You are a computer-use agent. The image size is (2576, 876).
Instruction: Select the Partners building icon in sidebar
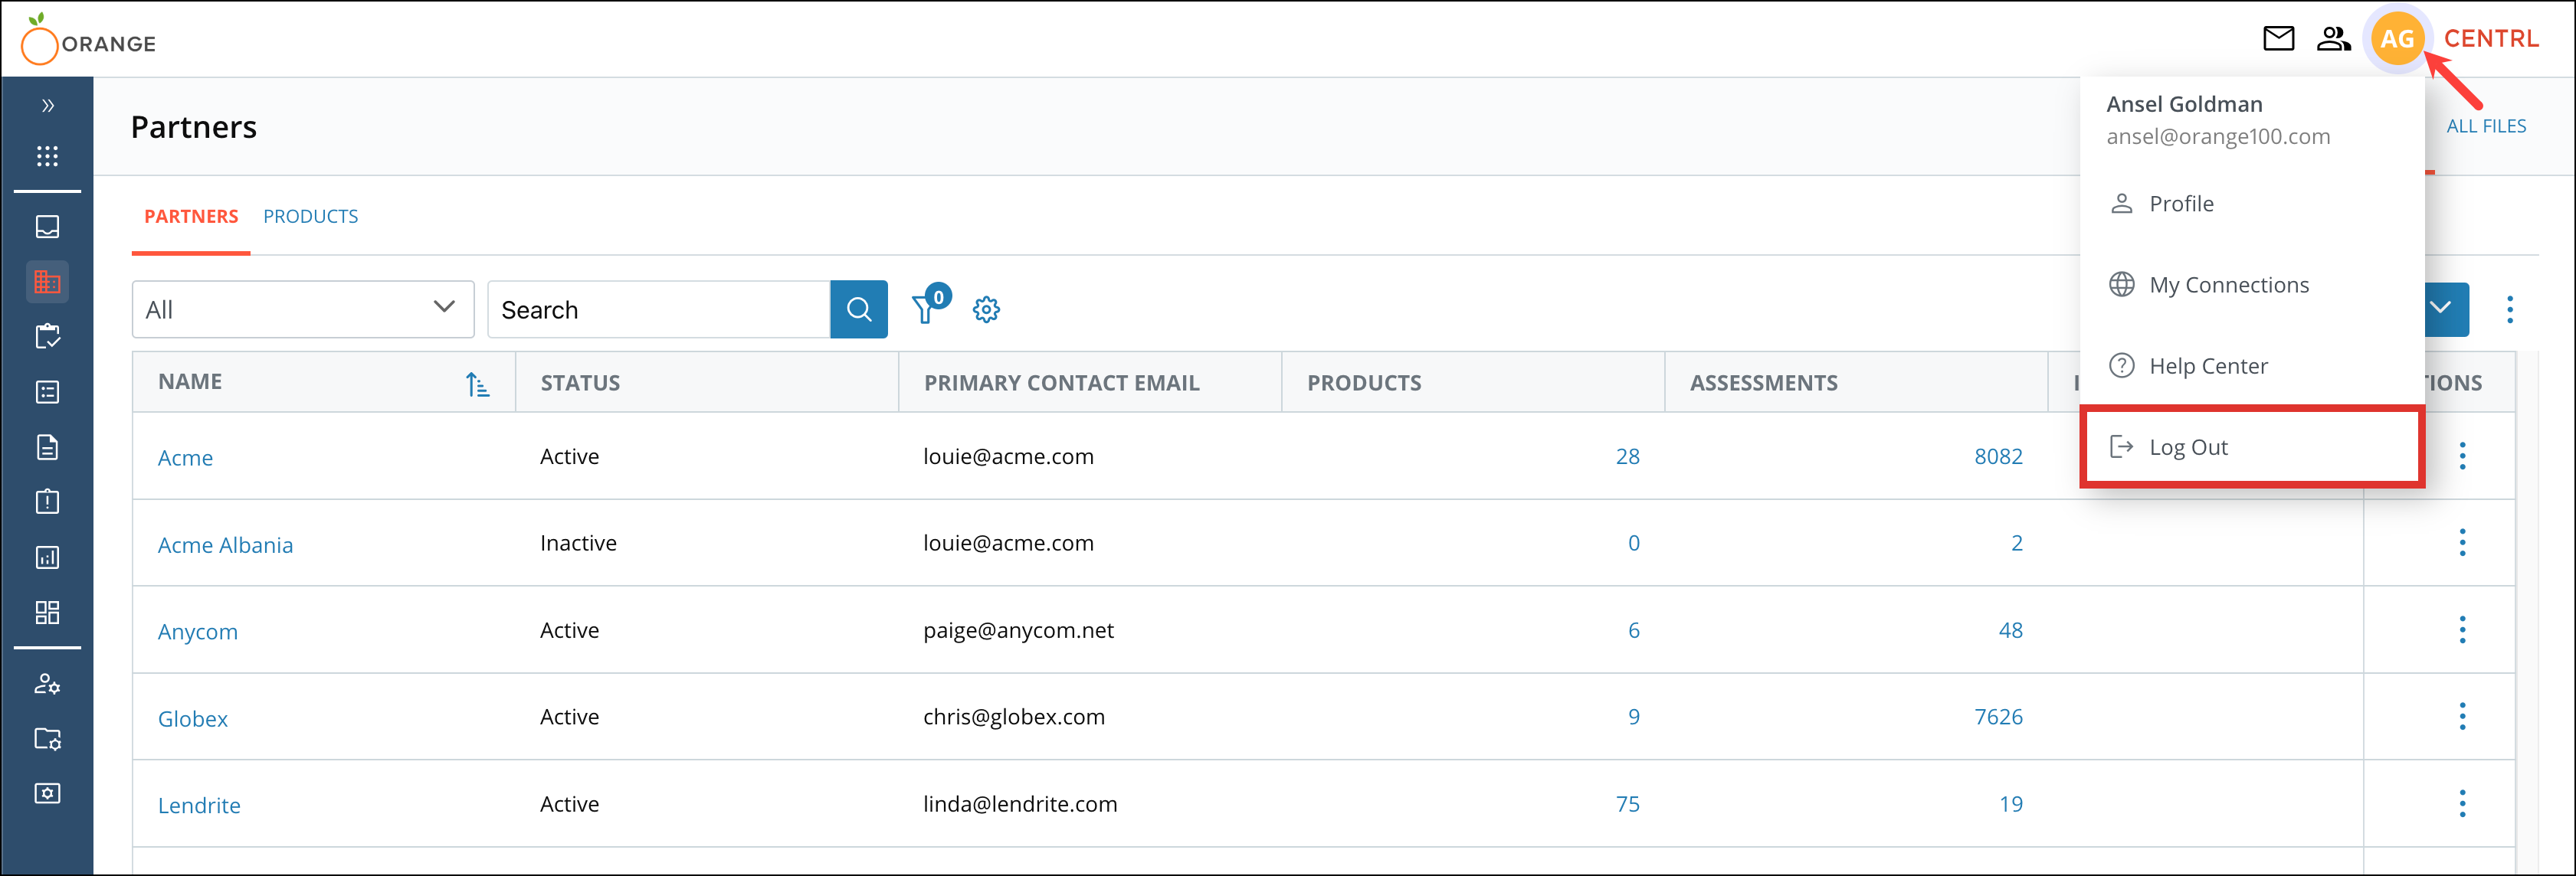pyautogui.click(x=47, y=282)
